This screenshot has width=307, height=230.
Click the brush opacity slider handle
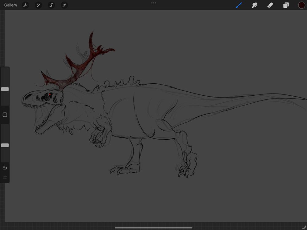point(5,145)
